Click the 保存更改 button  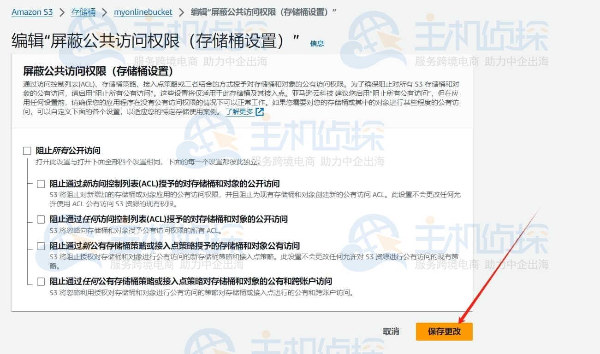443,331
